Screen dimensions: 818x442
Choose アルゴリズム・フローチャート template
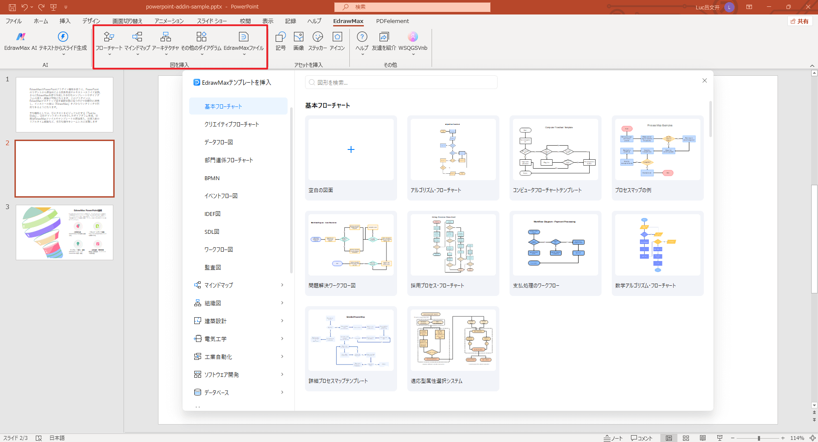(x=453, y=158)
